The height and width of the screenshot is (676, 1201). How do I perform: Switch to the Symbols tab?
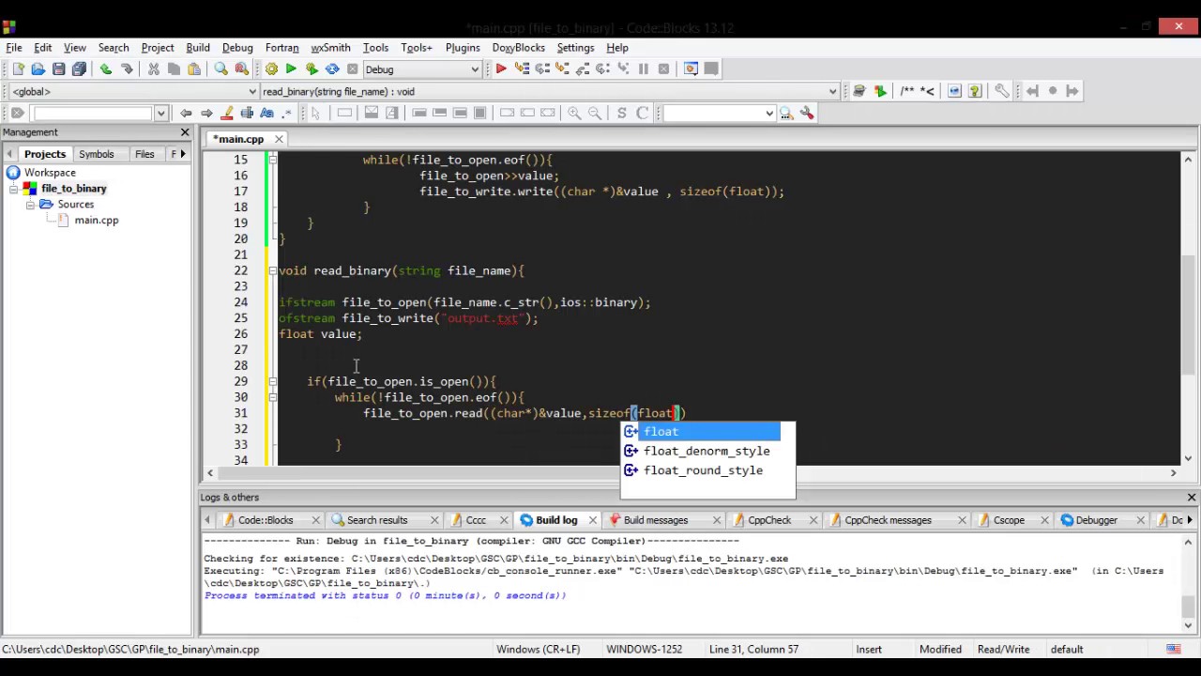97,154
